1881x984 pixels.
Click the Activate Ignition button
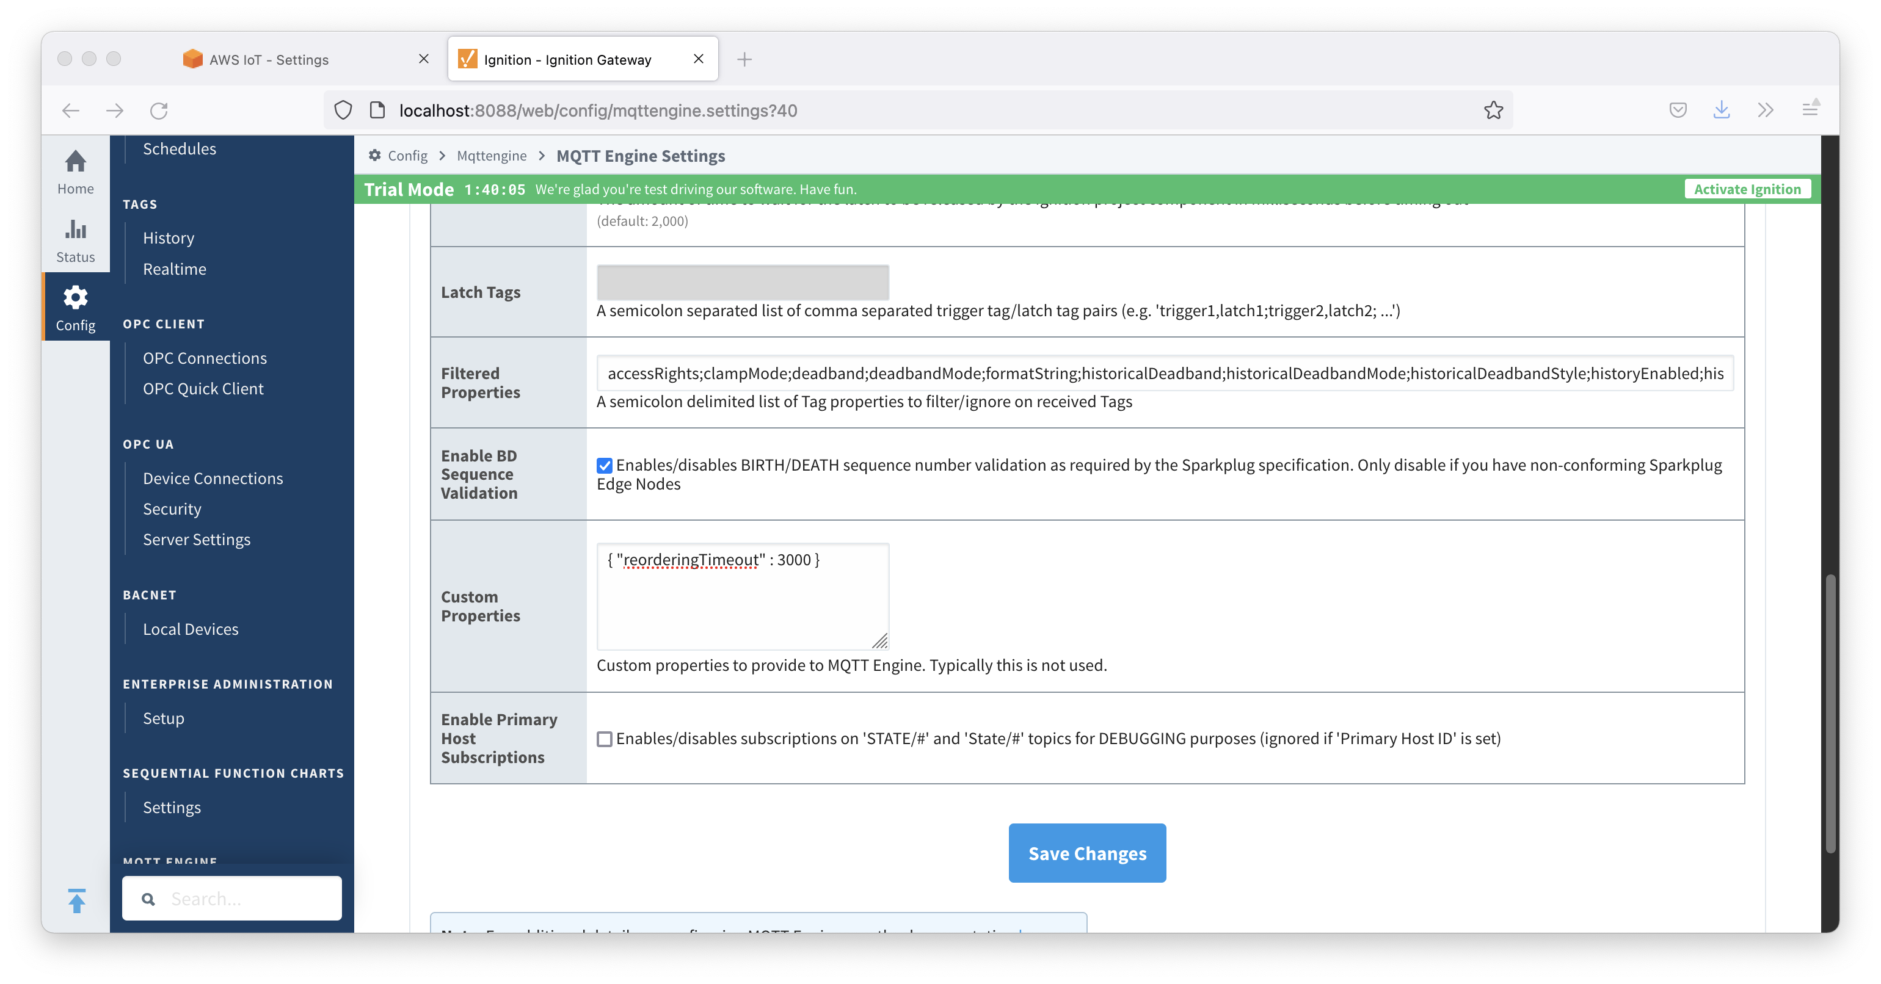(1747, 189)
